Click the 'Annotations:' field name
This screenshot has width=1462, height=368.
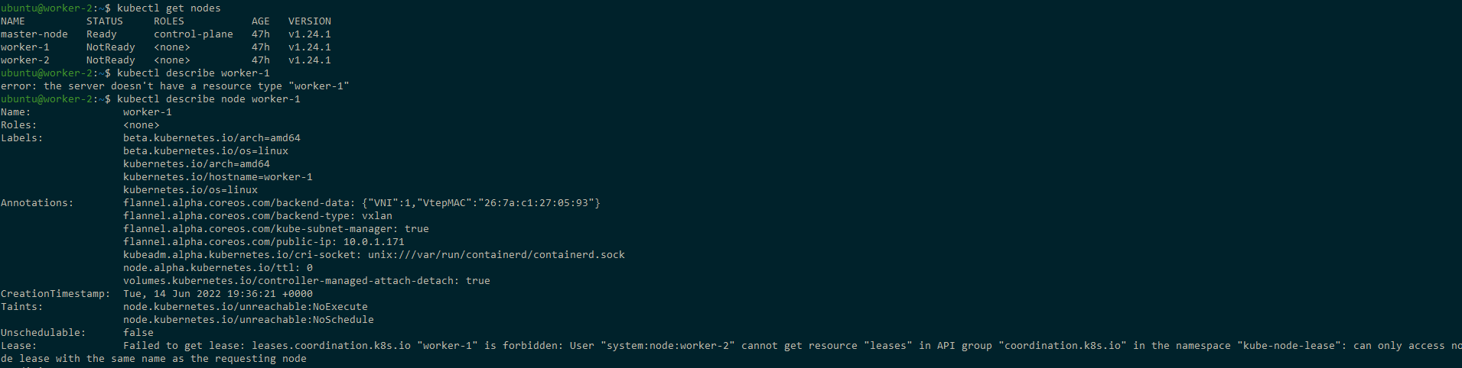coord(37,203)
